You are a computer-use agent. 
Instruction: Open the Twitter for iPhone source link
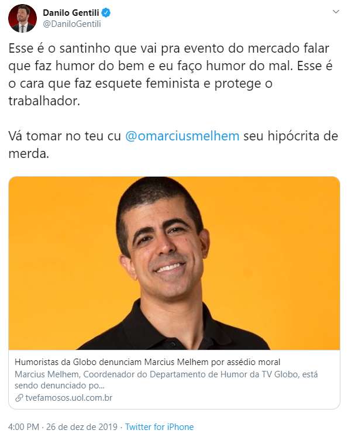tap(159, 427)
